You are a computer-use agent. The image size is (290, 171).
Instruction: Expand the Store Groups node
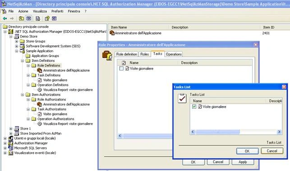tap(16, 41)
